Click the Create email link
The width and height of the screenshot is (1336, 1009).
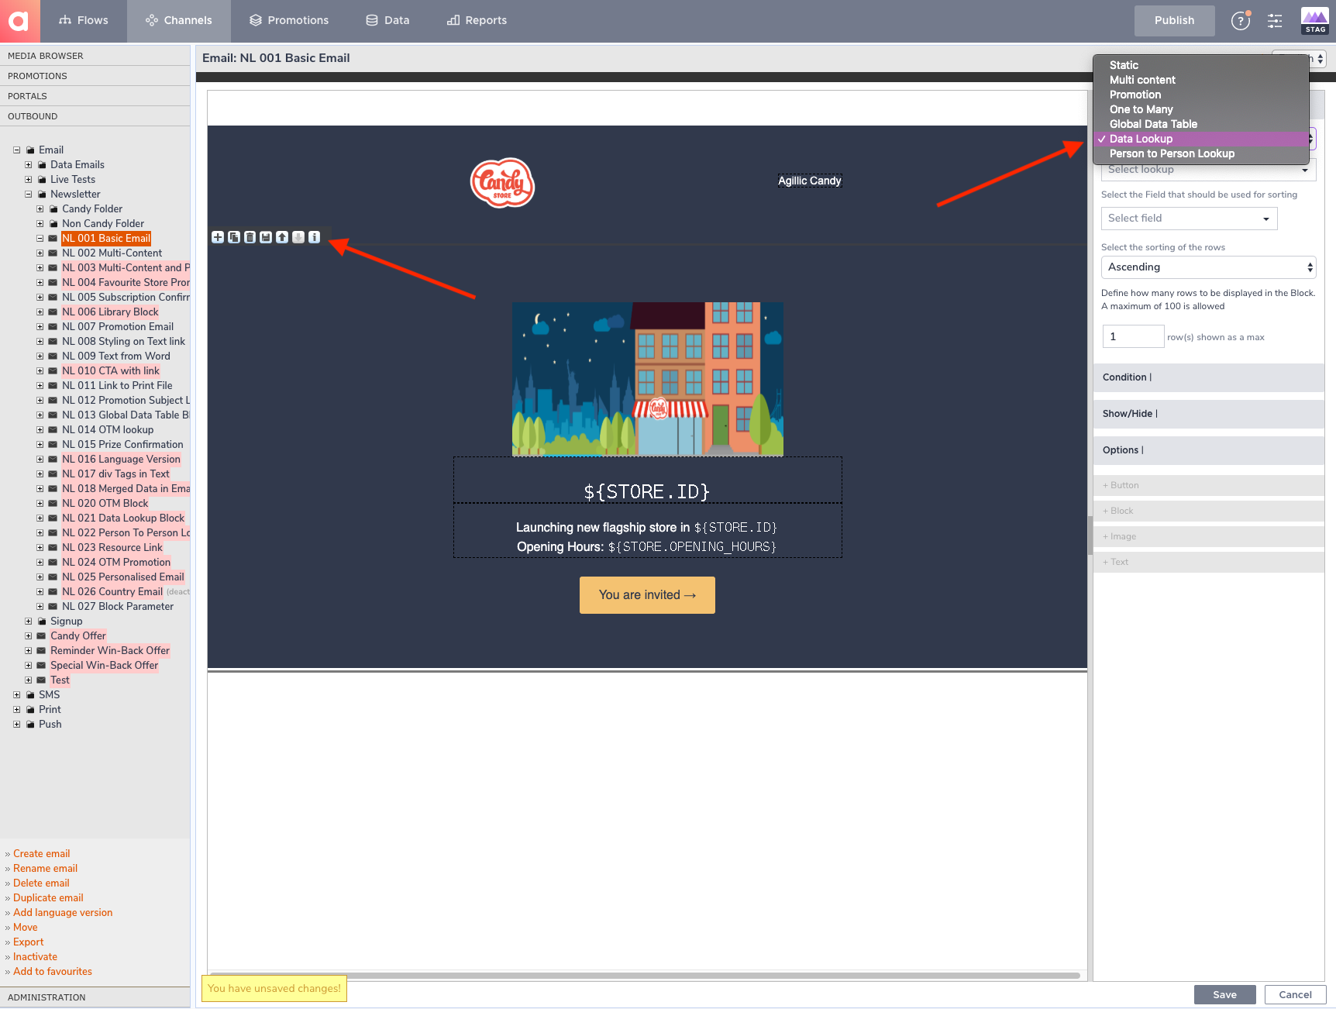point(41,854)
